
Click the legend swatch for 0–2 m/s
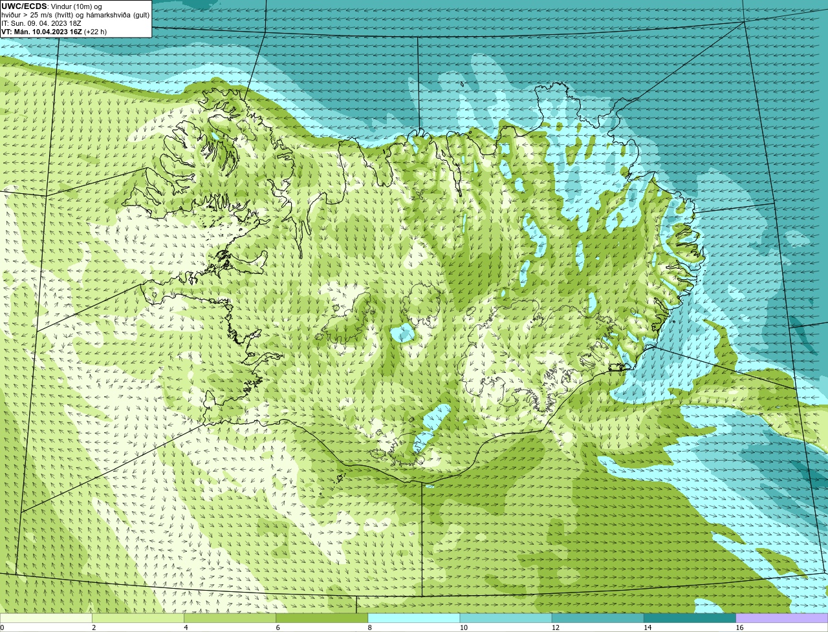(x=46, y=618)
